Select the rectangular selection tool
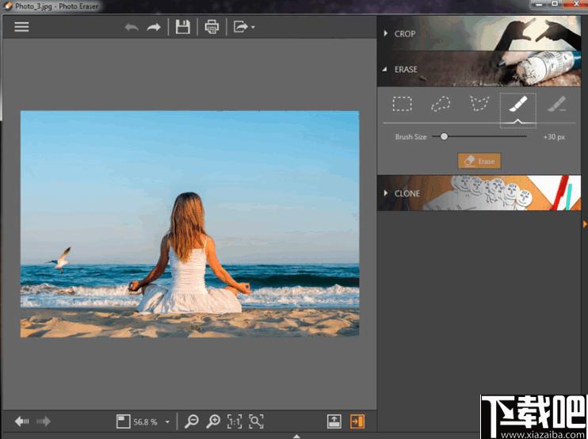Screen dimensions: 588x439 402,105
